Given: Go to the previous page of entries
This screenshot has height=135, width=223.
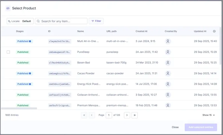Looking at the screenshot, I should point(92,115).
